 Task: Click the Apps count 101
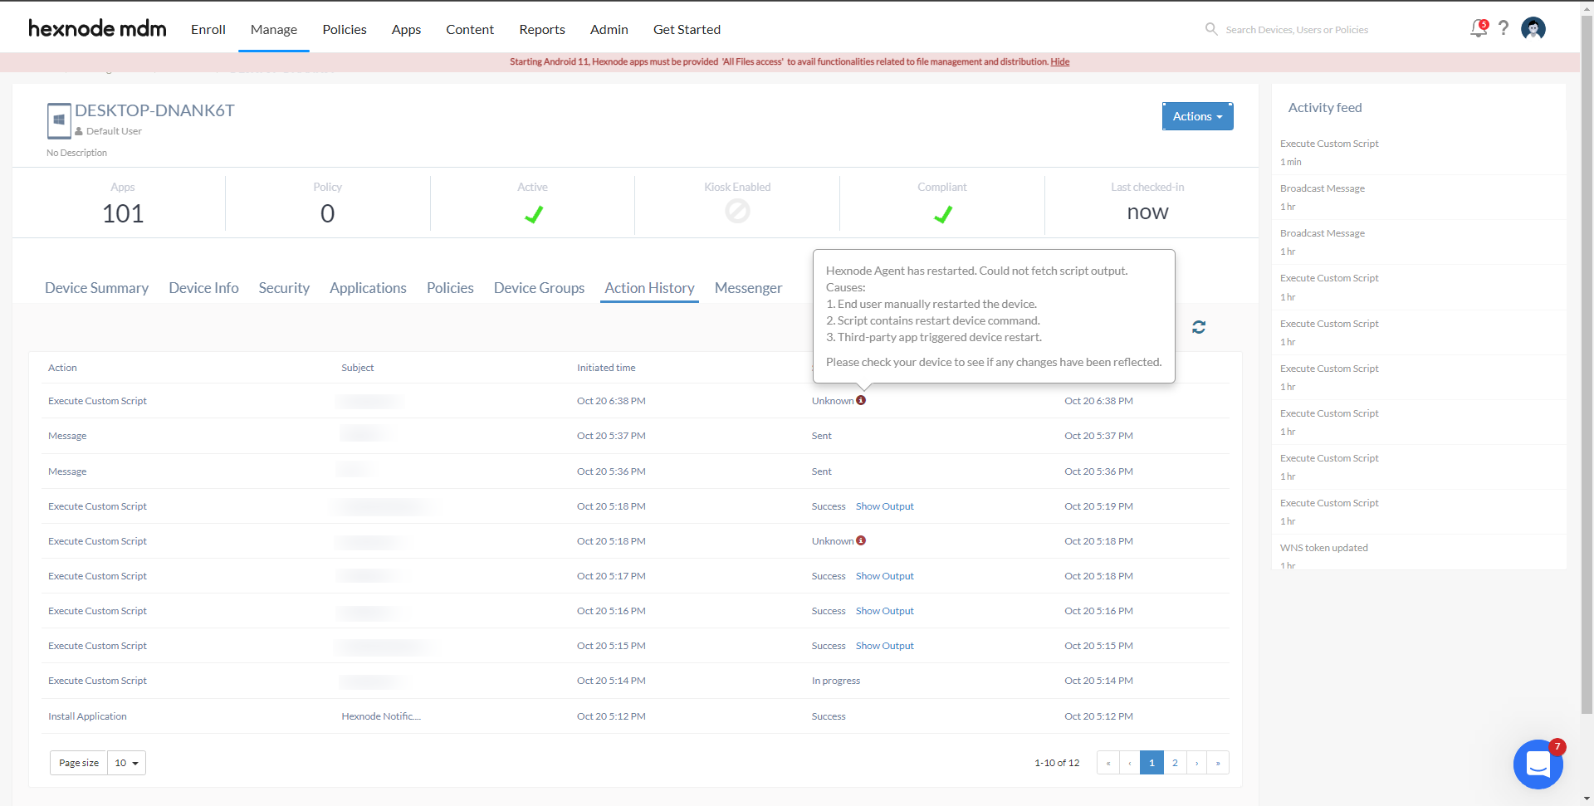click(123, 213)
